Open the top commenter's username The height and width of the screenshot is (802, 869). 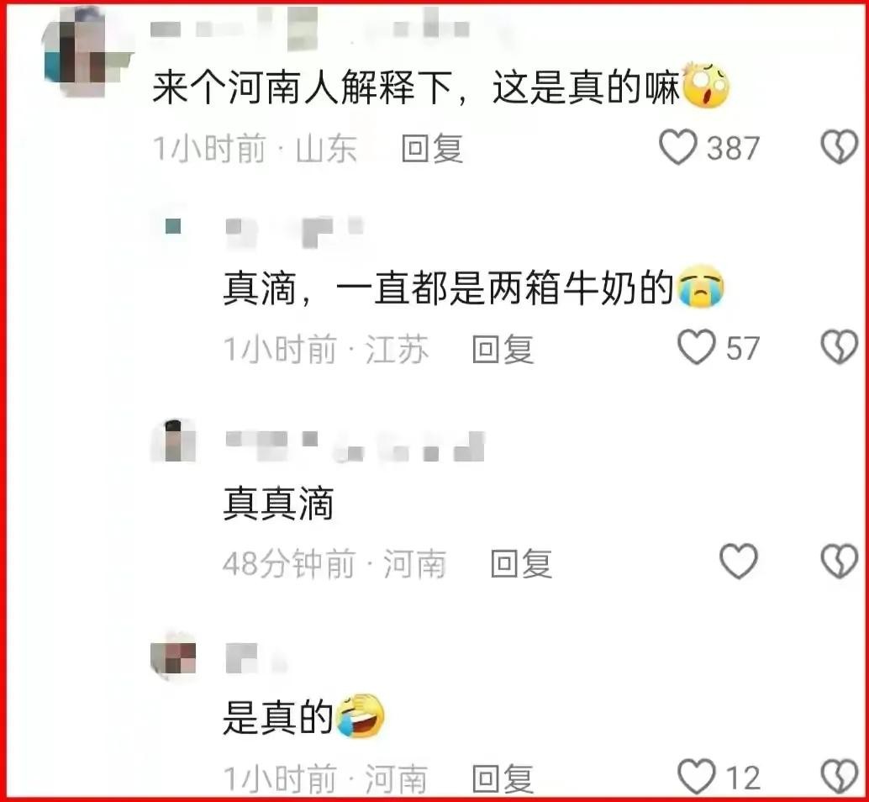pyautogui.click(x=310, y=29)
